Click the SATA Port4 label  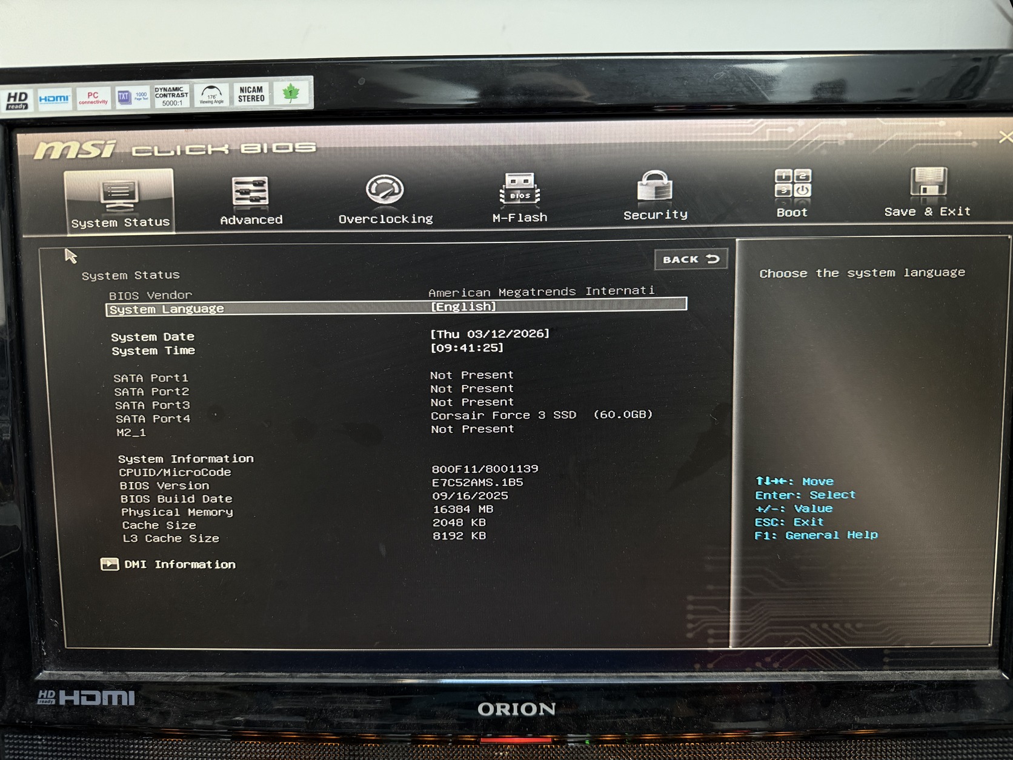pos(153,419)
